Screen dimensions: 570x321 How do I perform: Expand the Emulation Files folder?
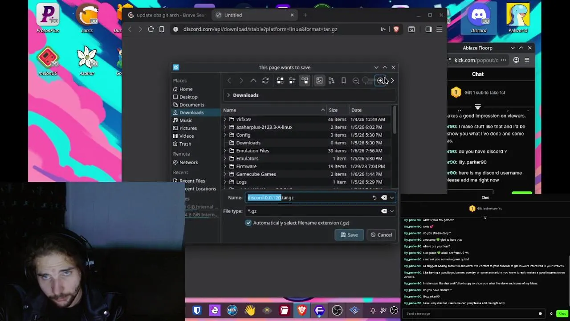225,151
